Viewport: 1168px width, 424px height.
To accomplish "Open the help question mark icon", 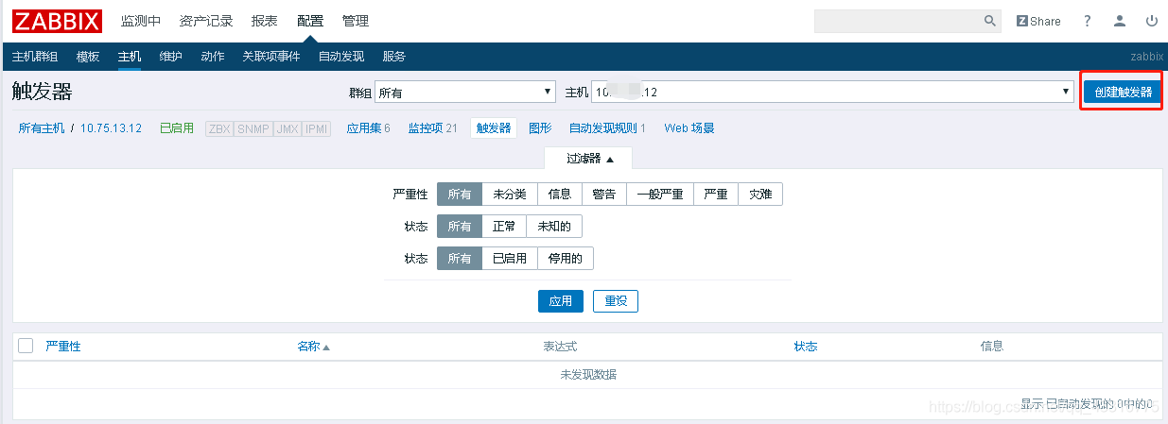I will [x=1088, y=21].
